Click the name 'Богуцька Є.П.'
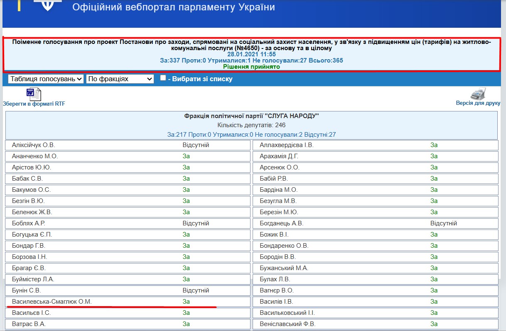 click(32, 234)
